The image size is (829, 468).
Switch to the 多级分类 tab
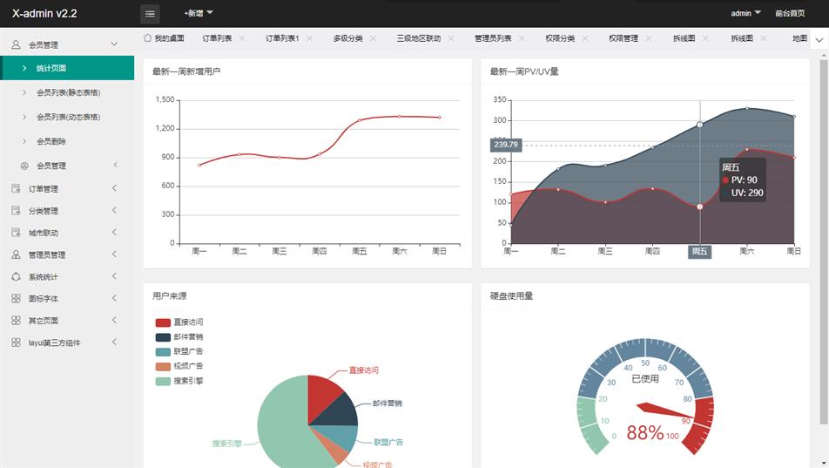coord(348,38)
